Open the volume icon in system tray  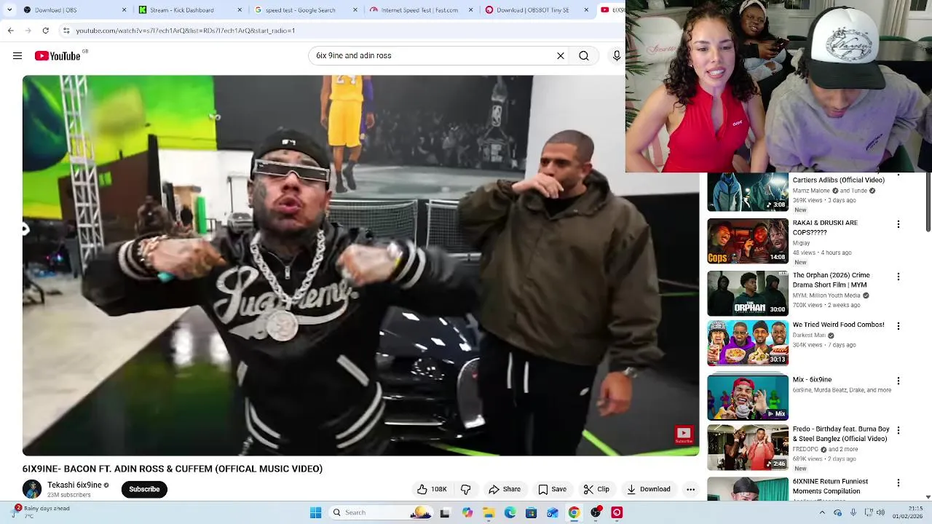coord(880,512)
